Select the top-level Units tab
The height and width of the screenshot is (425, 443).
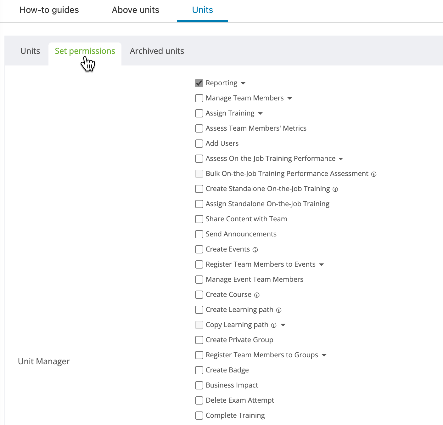point(203,10)
